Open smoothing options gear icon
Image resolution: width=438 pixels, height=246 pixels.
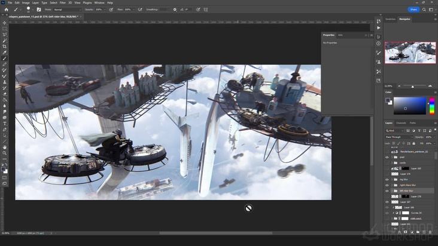coord(175,10)
